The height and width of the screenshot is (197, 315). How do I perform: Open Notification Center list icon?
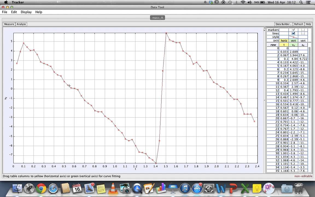tap(308, 2)
